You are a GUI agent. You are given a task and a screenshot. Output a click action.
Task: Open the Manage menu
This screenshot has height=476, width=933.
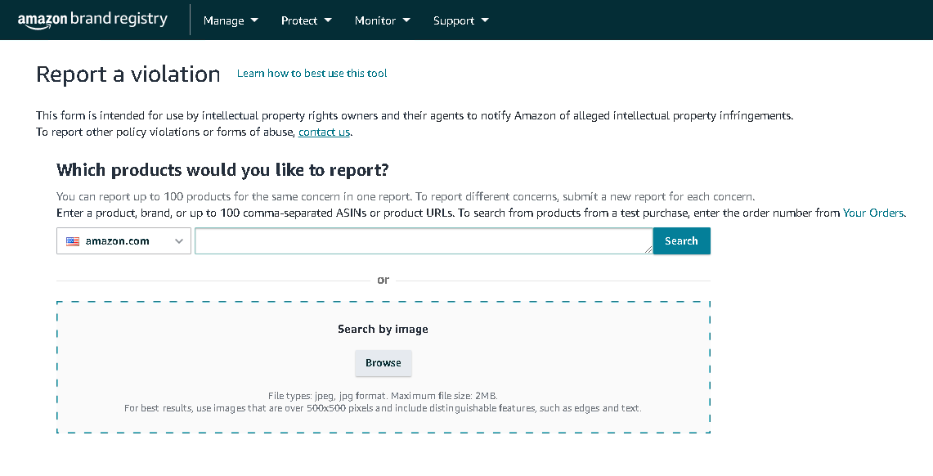[x=223, y=20]
